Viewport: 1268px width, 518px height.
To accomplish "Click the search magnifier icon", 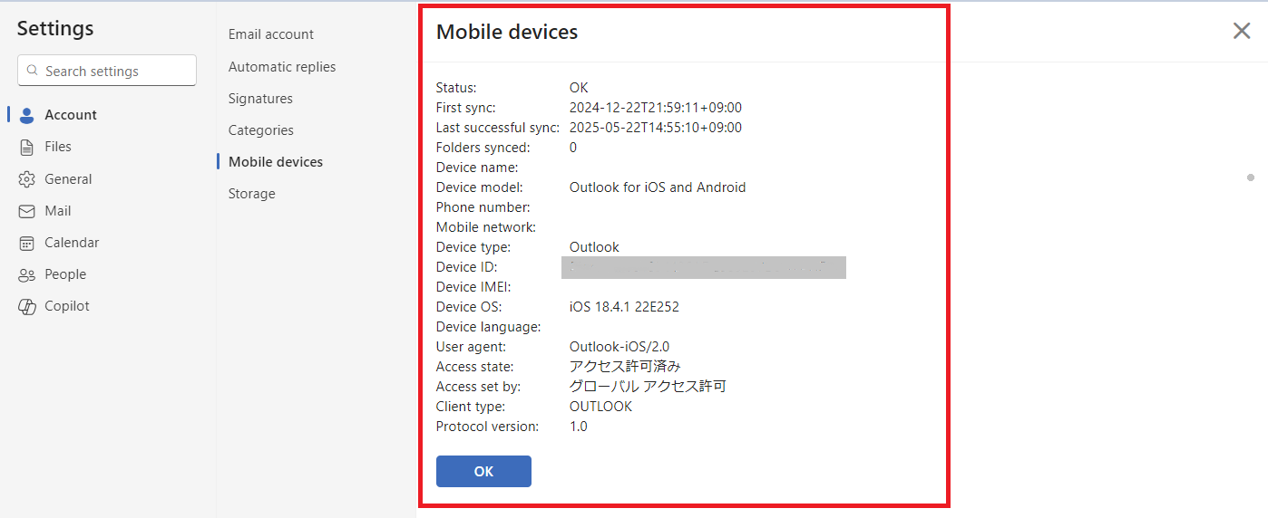I will point(34,71).
